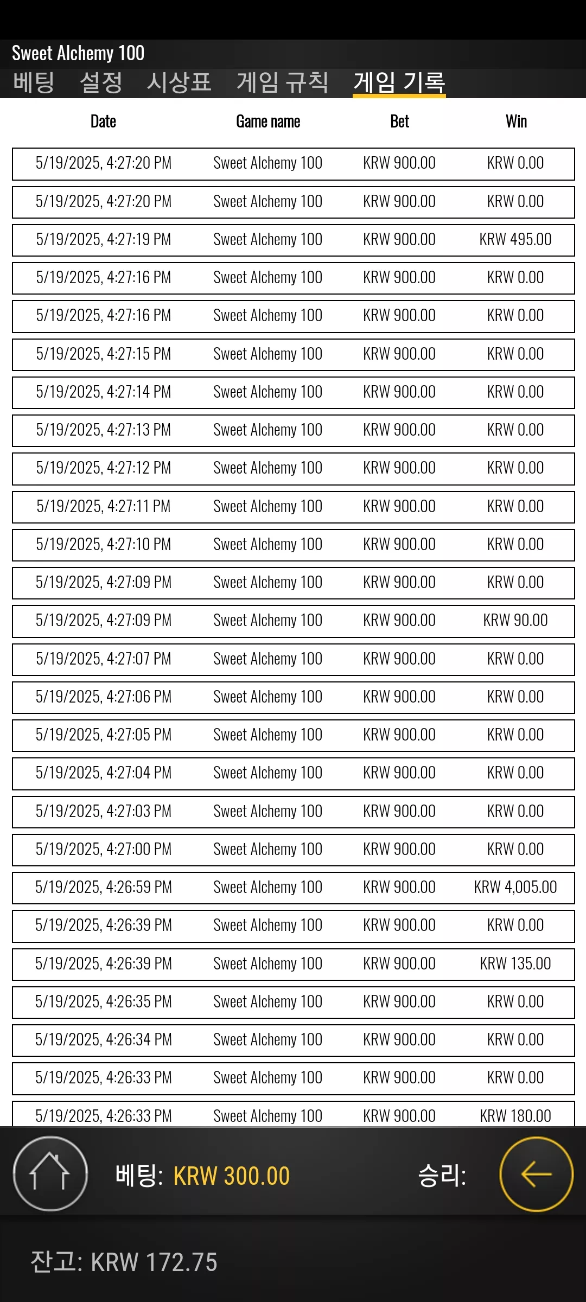
Task: Open the 게임 규칙 tab
Action: (x=282, y=82)
